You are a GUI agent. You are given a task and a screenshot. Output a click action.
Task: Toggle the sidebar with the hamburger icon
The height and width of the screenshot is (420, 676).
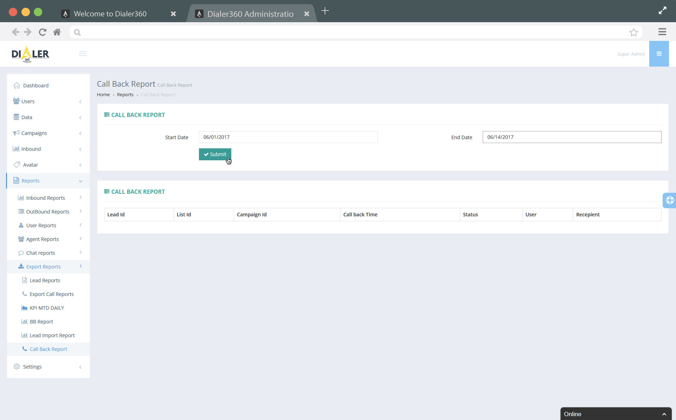83,54
